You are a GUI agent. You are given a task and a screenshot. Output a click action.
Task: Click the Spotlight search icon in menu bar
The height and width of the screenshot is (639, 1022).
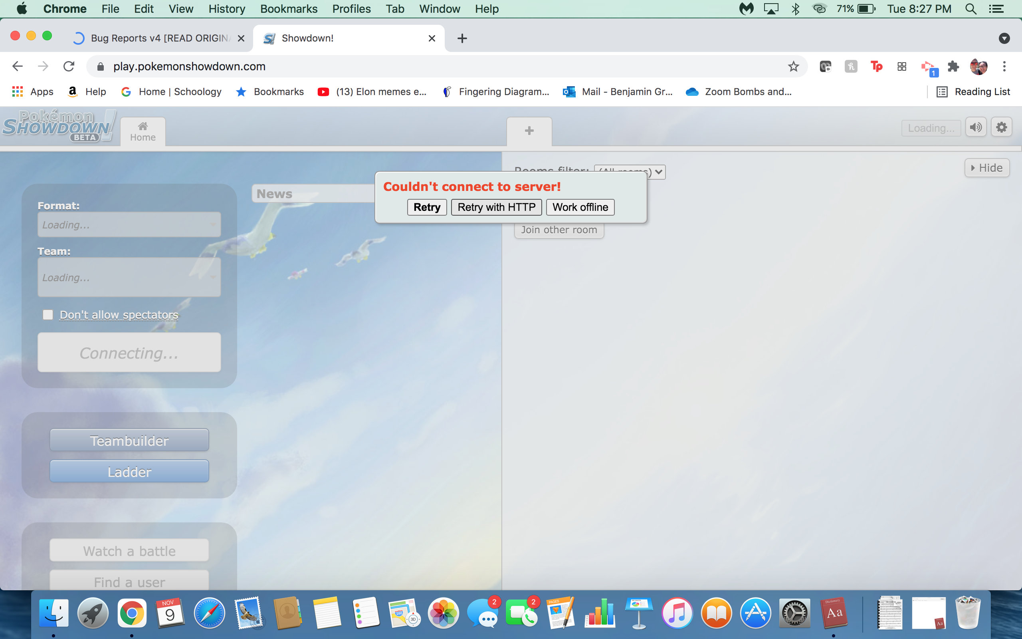pos(971,9)
